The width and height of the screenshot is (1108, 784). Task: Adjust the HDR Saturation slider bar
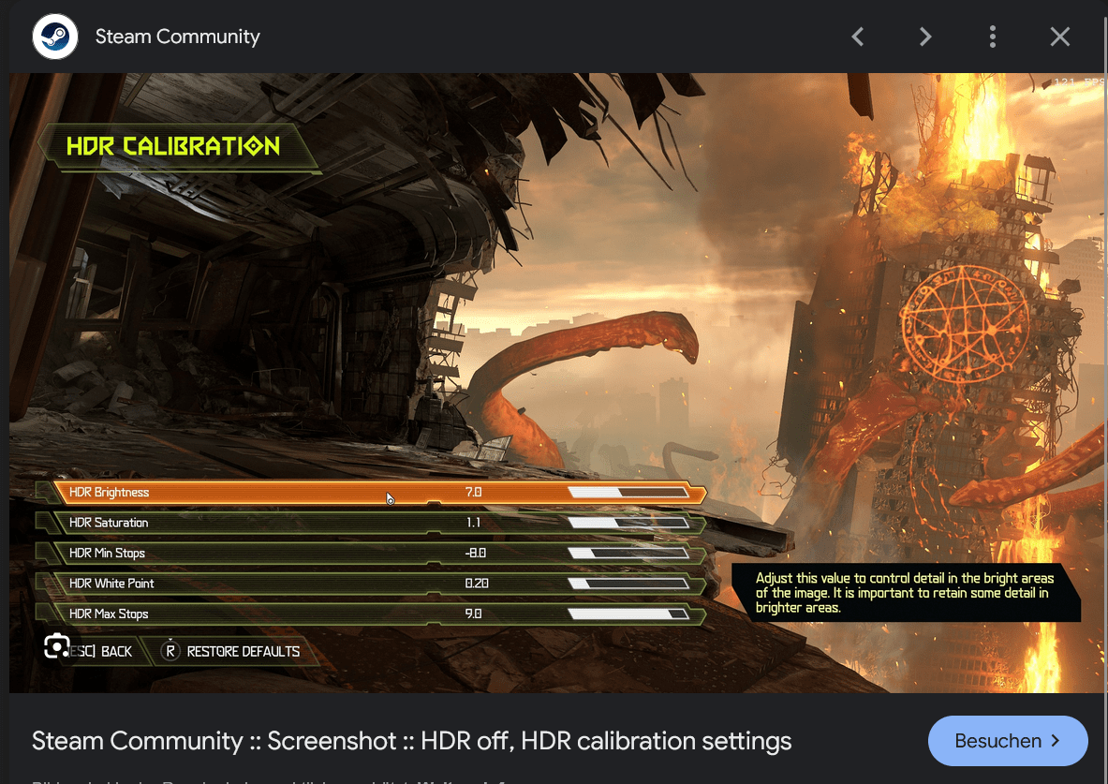point(628,523)
